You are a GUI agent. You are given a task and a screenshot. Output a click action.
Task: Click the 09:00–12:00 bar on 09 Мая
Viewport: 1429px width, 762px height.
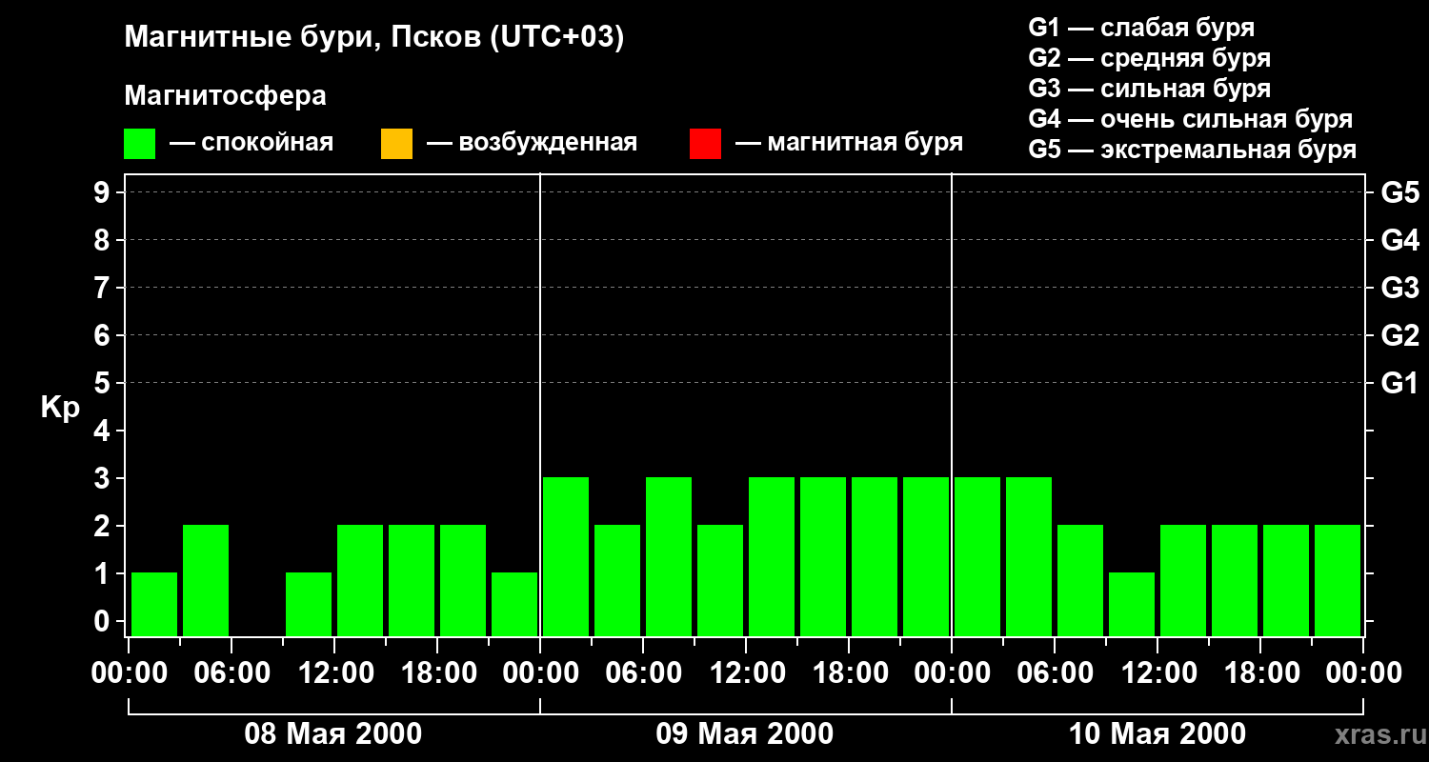720,580
